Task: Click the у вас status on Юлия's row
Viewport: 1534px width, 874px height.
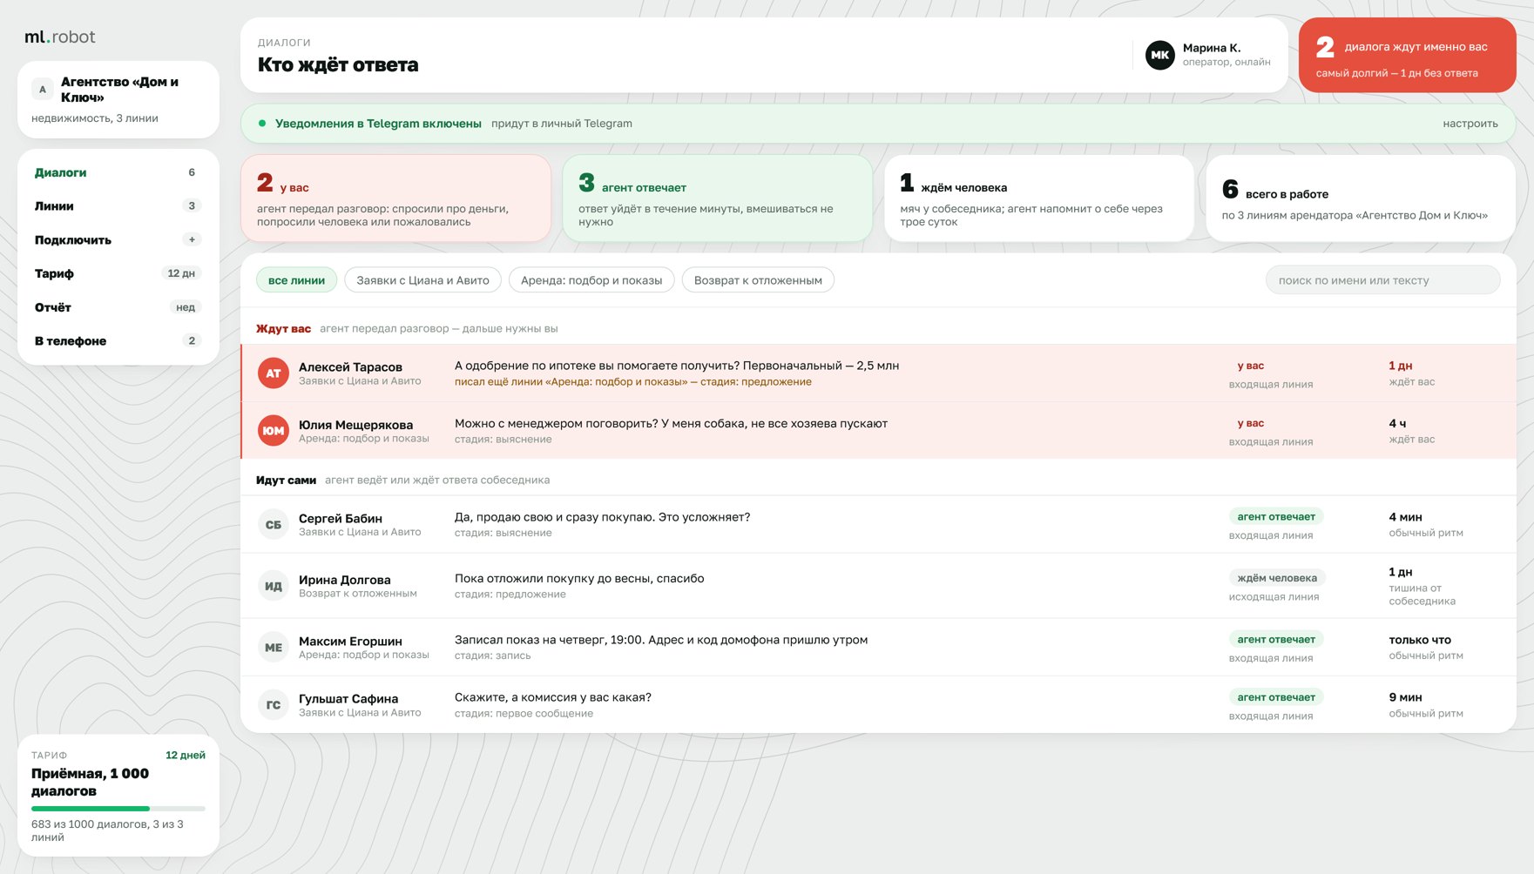Action: coord(1250,423)
